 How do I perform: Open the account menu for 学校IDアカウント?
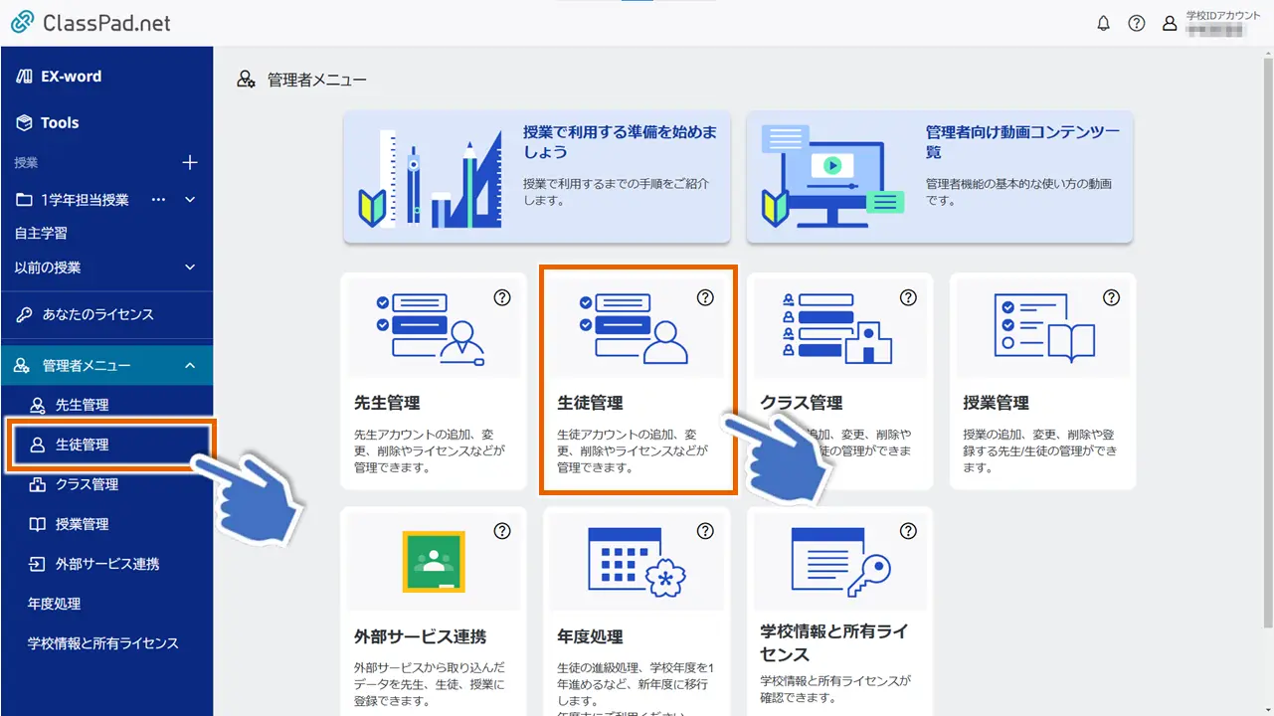click(1170, 23)
